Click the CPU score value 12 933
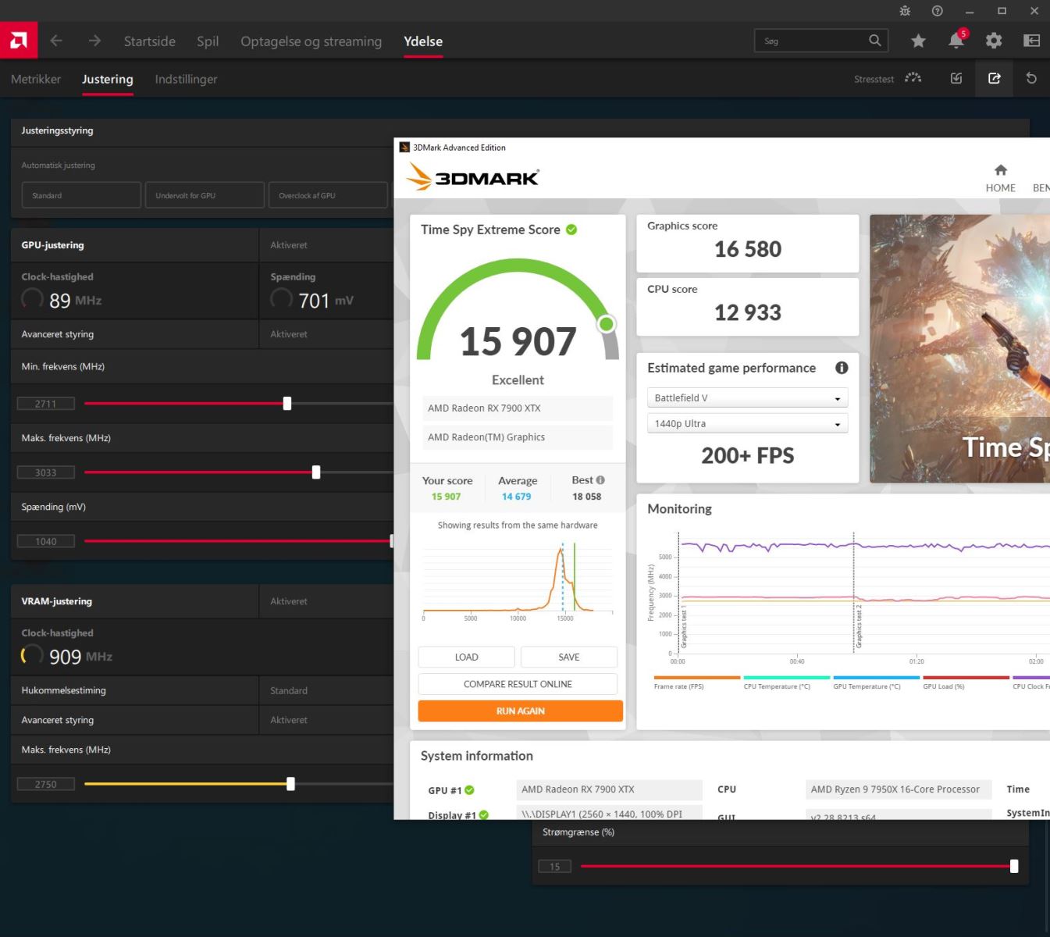The image size is (1050, 937). click(748, 312)
